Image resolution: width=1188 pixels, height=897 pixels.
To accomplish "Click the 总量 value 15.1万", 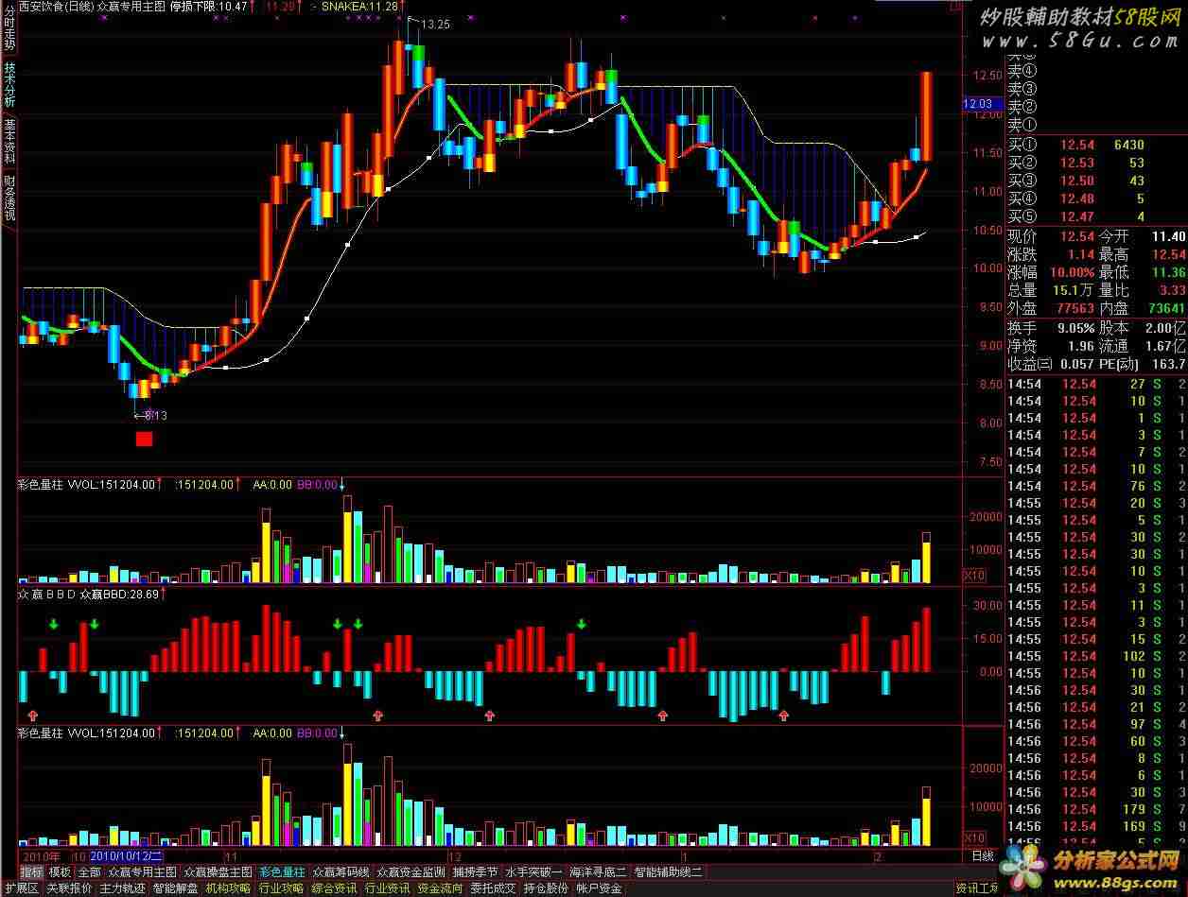I will [1072, 290].
